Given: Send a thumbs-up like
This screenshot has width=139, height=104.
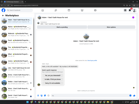Looking at the screenshot, I should [x=134, y=95].
